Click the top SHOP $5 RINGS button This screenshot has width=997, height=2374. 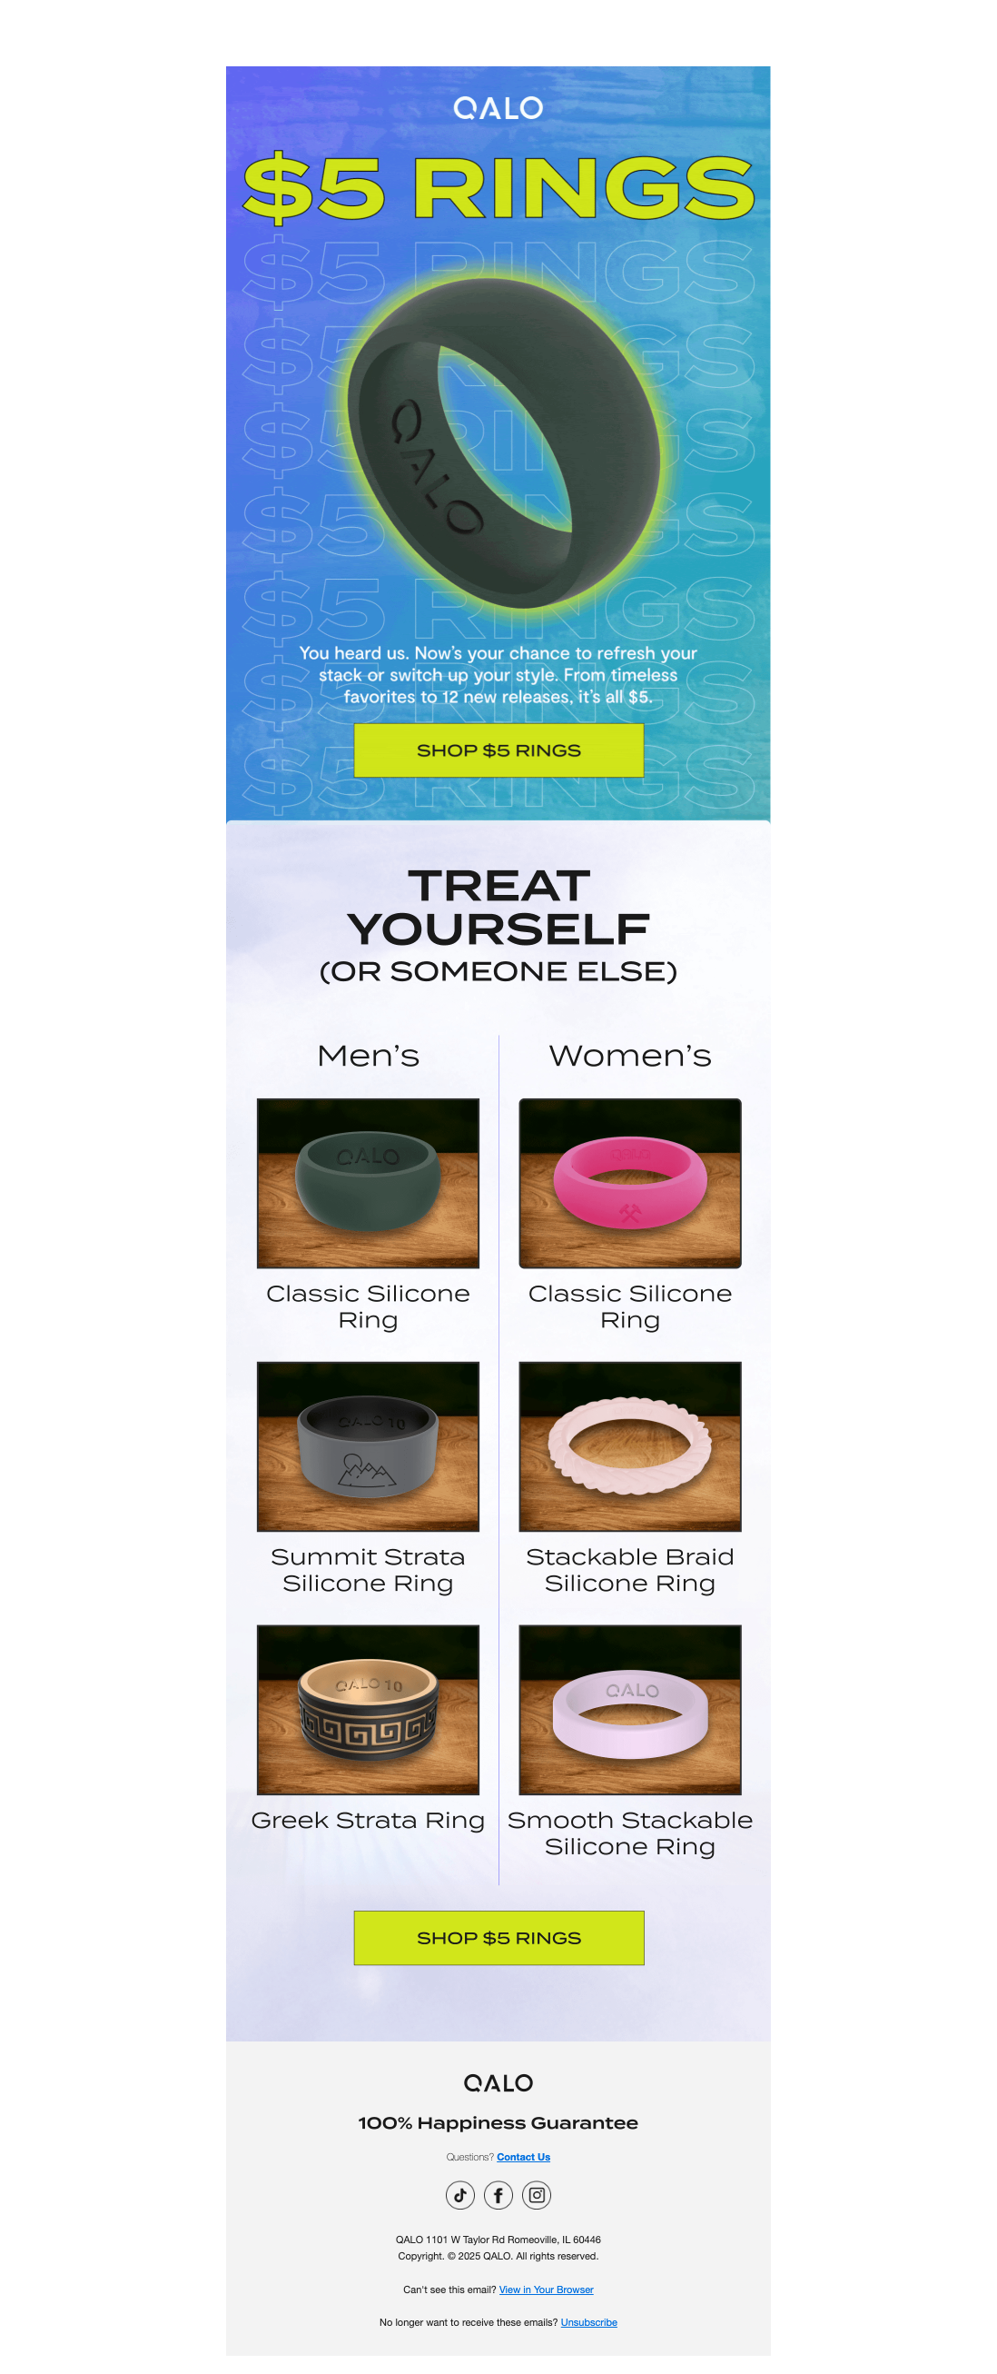pyautogui.click(x=498, y=750)
